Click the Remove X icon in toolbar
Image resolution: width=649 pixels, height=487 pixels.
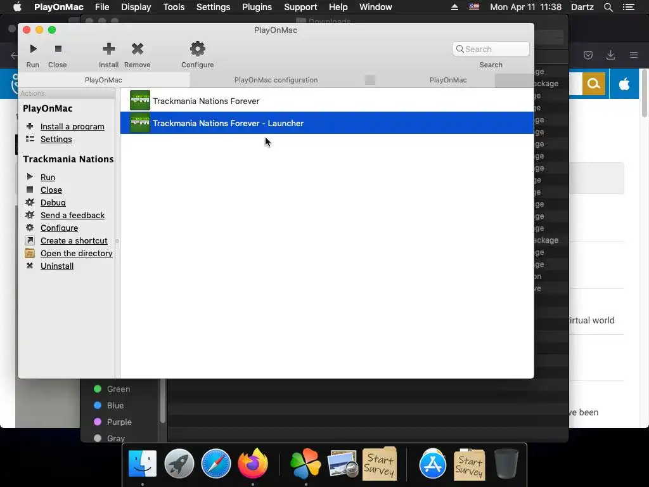click(x=138, y=49)
